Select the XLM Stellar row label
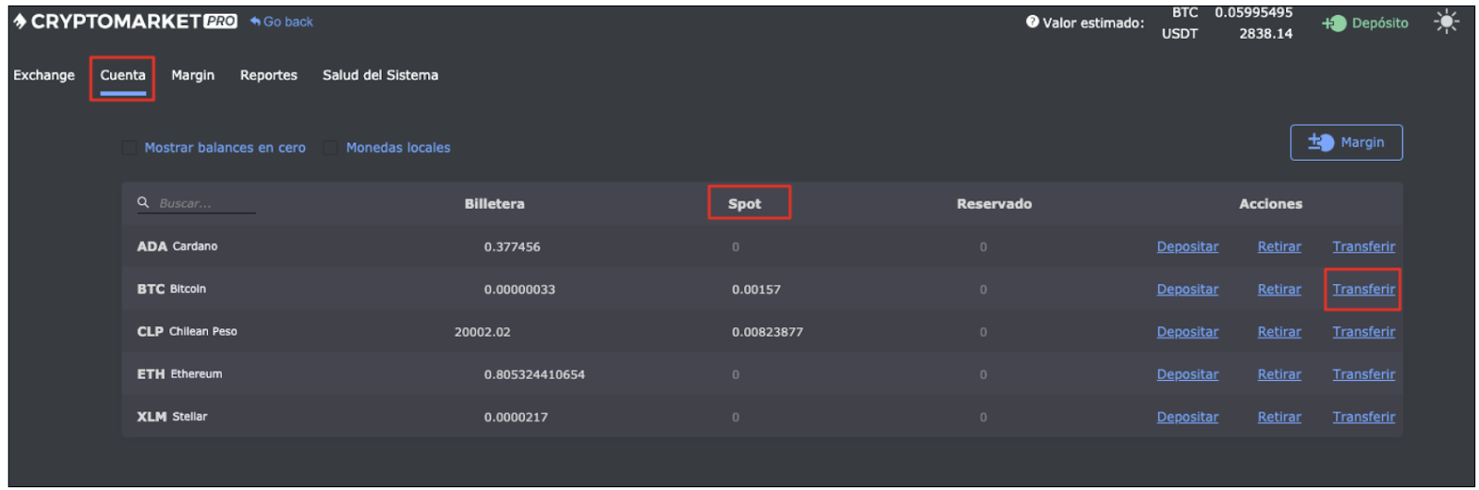 pos(173,417)
